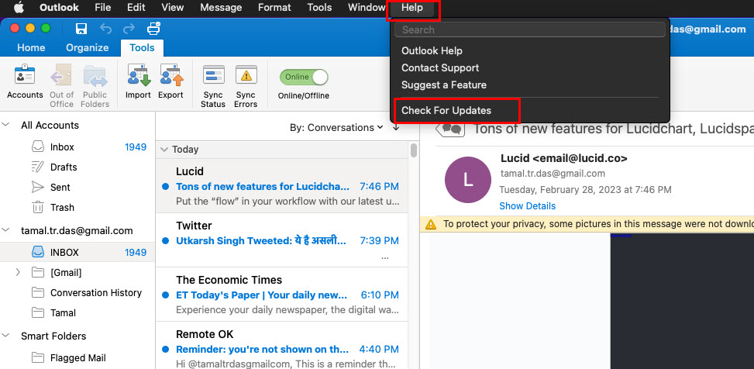
Task: Click the Help menu Search field
Action: (530, 29)
